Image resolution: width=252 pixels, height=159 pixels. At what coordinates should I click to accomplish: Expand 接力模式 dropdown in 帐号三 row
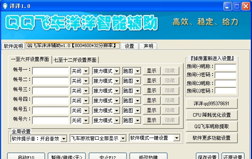point(106,91)
